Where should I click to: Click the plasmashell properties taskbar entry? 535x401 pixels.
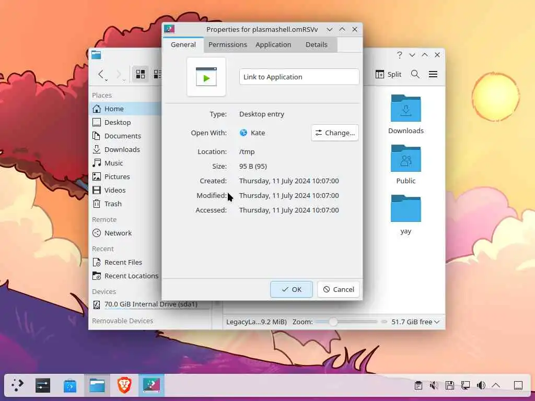click(152, 385)
